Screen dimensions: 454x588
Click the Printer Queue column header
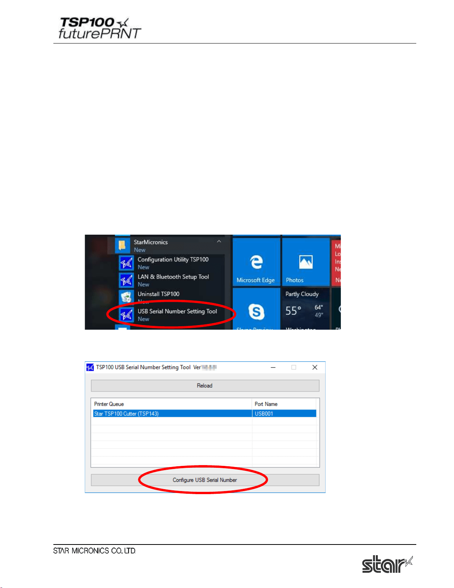[172, 404]
